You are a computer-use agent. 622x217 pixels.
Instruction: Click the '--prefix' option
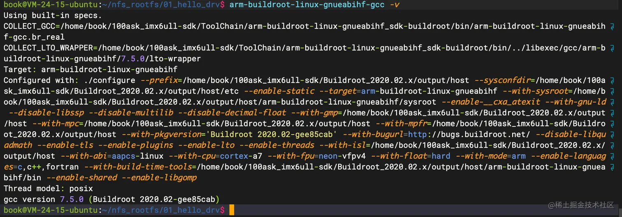(159, 80)
